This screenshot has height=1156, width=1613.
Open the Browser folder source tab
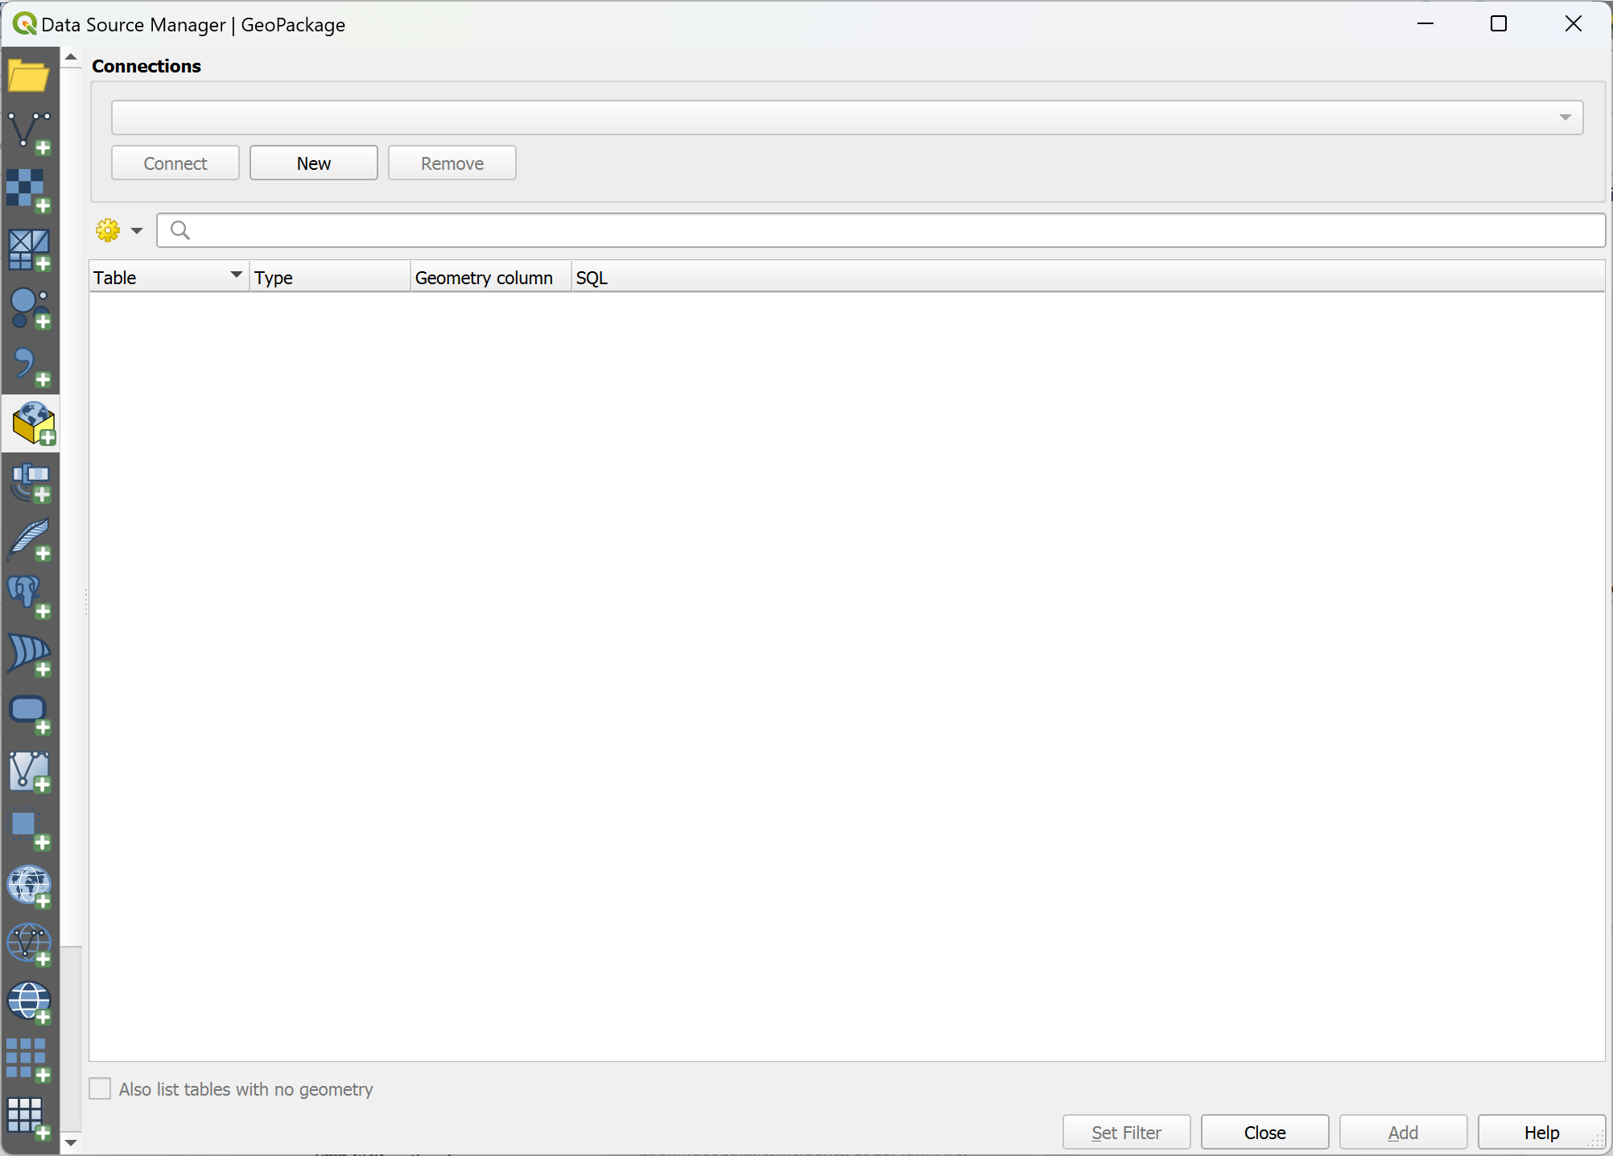click(x=29, y=76)
